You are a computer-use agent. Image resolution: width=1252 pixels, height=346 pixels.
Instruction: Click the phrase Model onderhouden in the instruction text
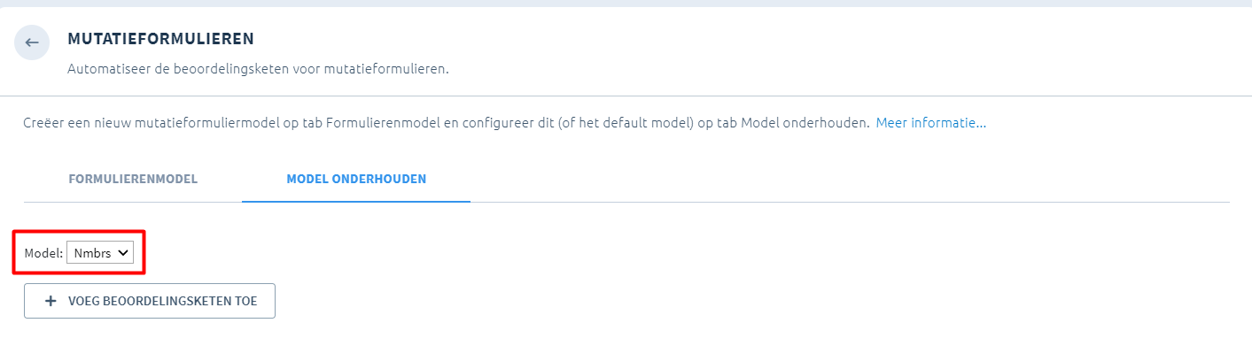click(805, 123)
